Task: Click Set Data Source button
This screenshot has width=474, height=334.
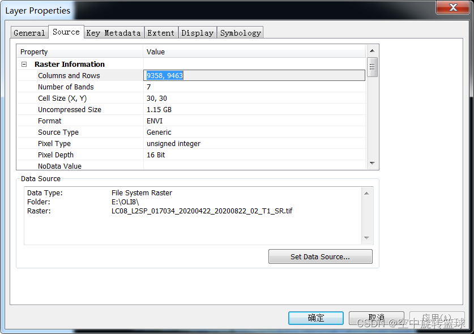Action: [x=320, y=256]
